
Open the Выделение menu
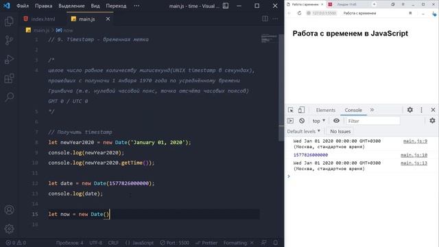click(x=71, y=5)
